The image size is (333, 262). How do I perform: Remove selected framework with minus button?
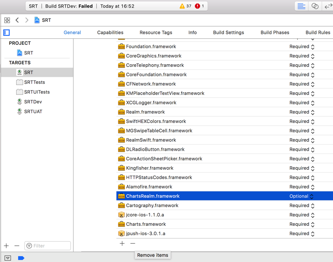coord(133,243)
